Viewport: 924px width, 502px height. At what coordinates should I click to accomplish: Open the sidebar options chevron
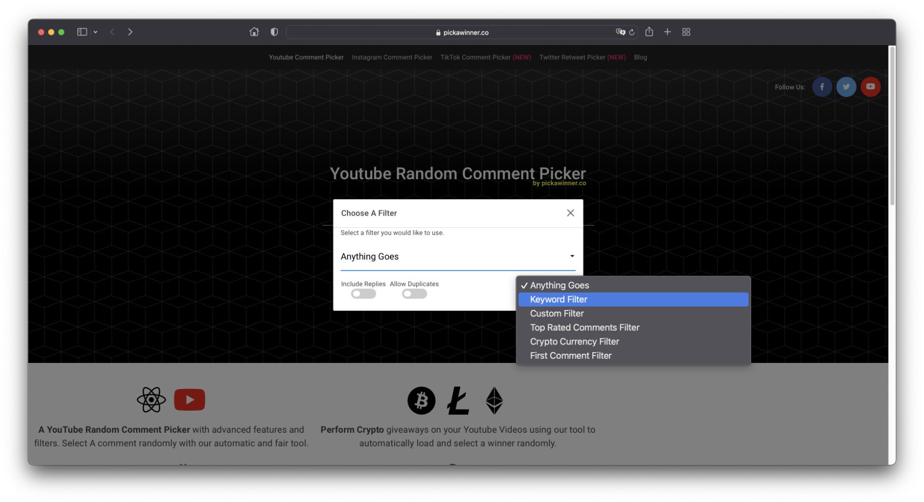pyautogui.click(x=95, y=32)
